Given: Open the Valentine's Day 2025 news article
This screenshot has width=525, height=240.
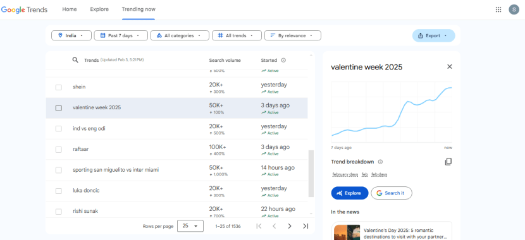Looking at the screenshot, I should [x=392, y=231].
